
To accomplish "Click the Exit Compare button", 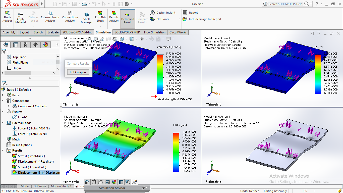I will (x=78, y=72).
